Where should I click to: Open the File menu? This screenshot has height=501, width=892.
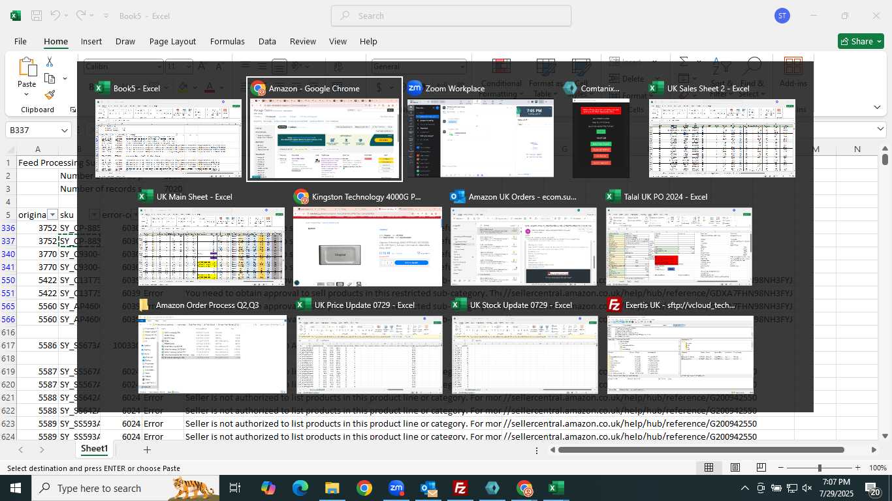coord(20,41)
